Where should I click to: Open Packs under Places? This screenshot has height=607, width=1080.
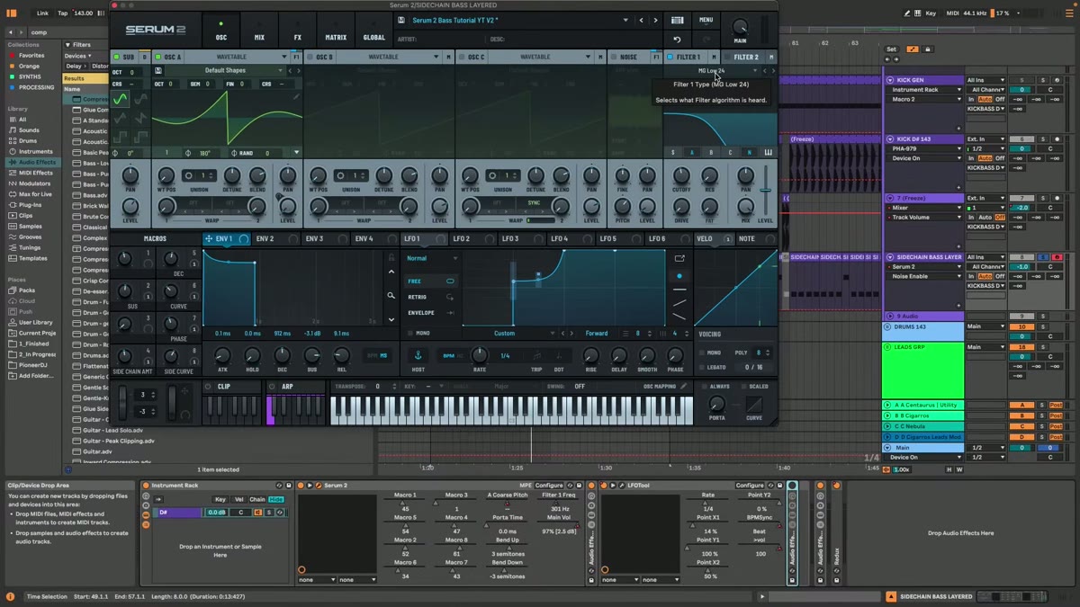pos(26,290)
